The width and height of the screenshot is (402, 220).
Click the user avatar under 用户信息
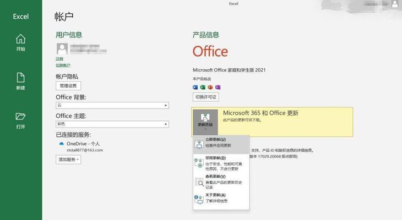(62, 48)
